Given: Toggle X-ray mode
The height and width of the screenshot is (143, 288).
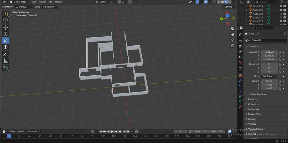Looking at the screenshot, I should click(x=214, y=2).
